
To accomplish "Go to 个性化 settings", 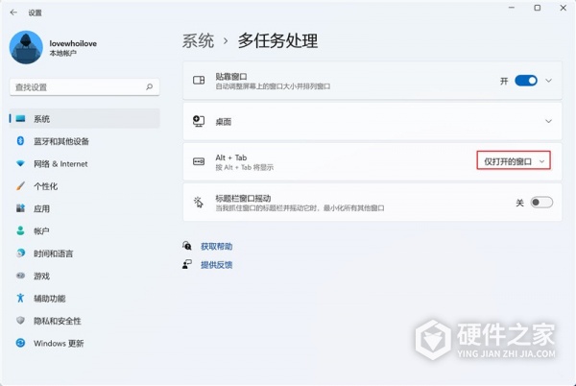I will (x=84, y=186).
